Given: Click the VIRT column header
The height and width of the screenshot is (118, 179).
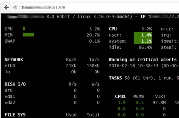Looking at the screenshot, I should coord(160,96).
